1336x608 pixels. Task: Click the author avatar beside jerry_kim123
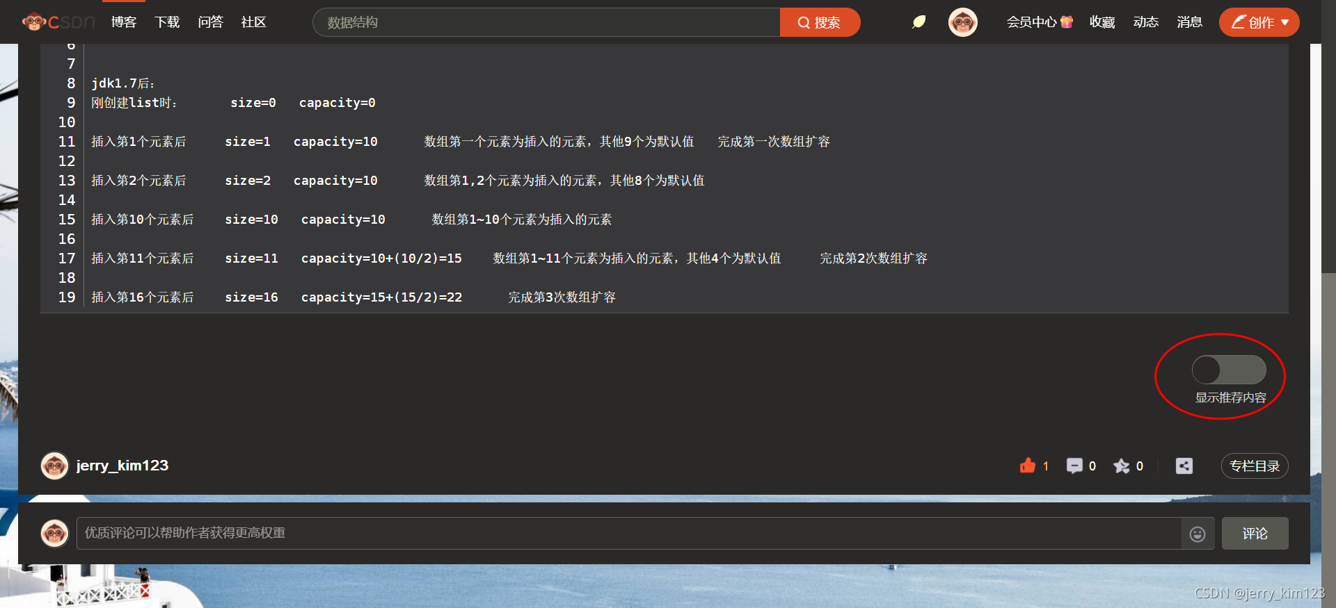click(55, 466)
